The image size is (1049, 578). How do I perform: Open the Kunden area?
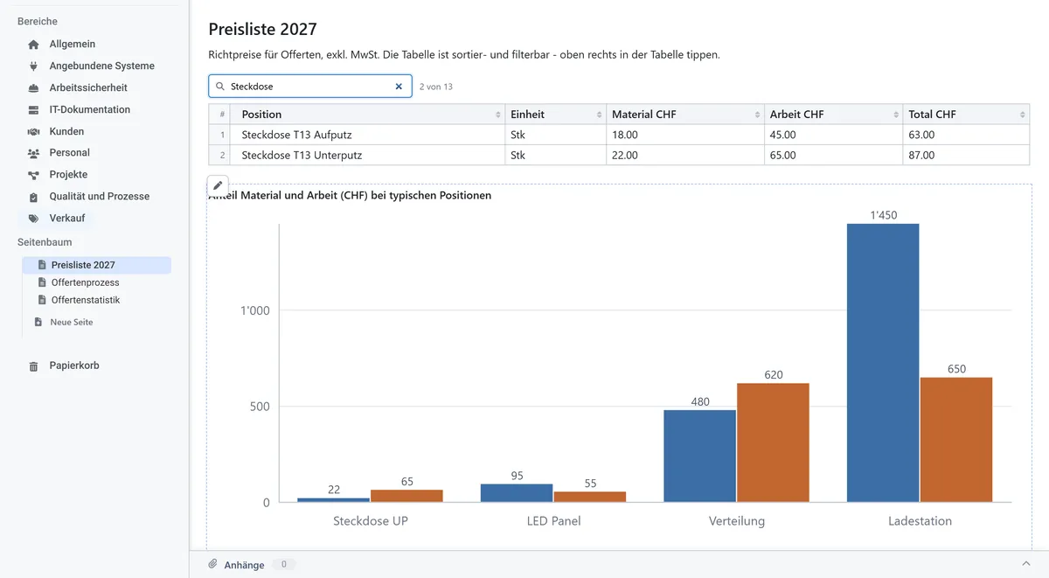pos(66,132)
